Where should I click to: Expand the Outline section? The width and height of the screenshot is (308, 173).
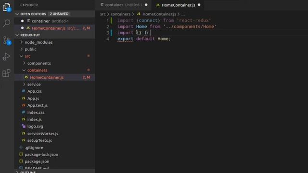[x=17, y=172]
